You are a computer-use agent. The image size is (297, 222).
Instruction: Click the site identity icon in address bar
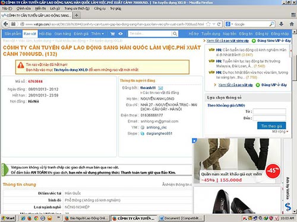coord(22,24)
